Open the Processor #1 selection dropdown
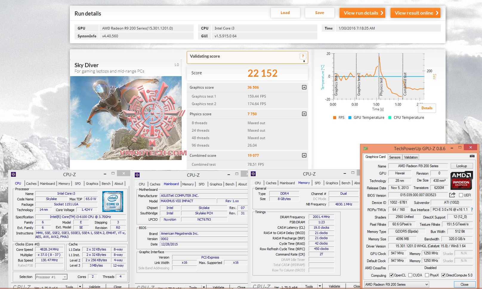 tap(51, 277)
